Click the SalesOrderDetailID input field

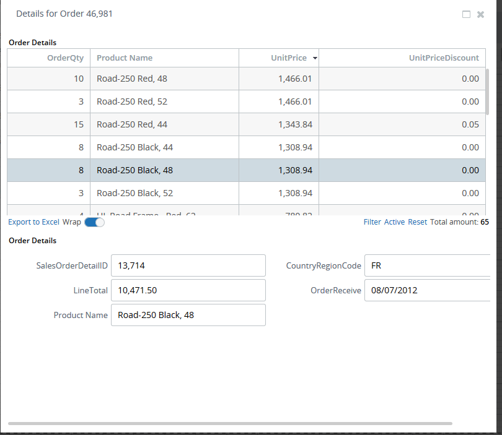pos(188,265)
